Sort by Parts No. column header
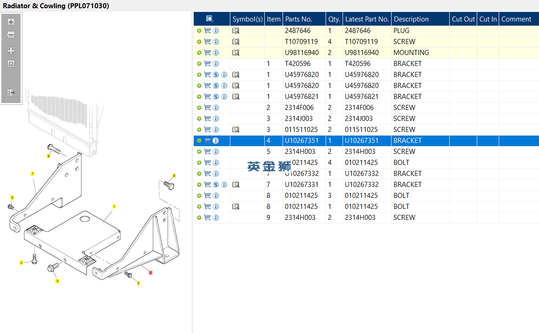This screenshot has height=333, width=539. point(299,19)
